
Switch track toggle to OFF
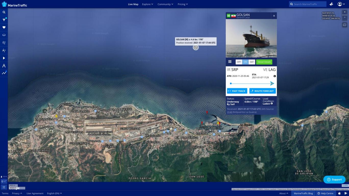[x=239, y=62]
